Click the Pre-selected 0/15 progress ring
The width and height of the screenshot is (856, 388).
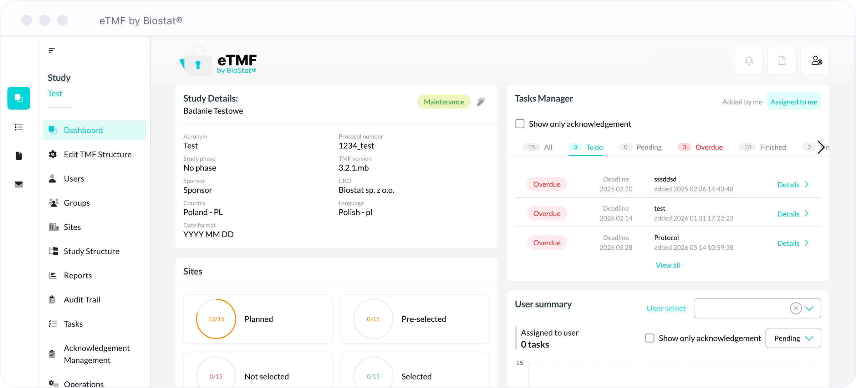tap(373, 319)
